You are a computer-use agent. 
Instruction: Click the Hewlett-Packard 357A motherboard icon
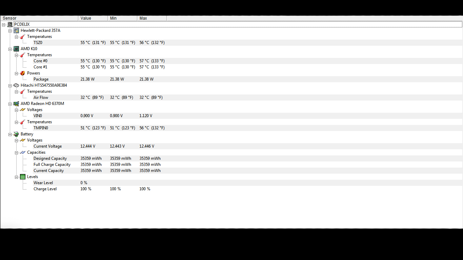[16, 30]
